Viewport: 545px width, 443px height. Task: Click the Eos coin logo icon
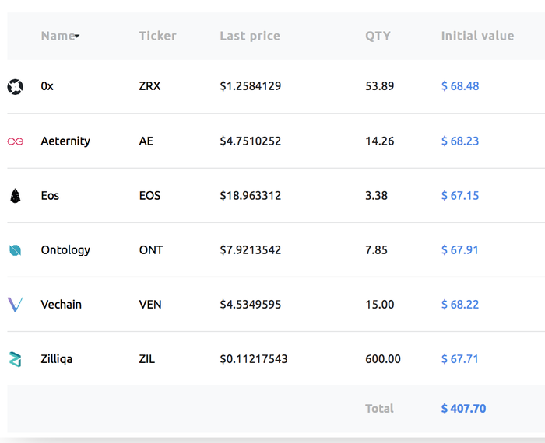(15, 196)
